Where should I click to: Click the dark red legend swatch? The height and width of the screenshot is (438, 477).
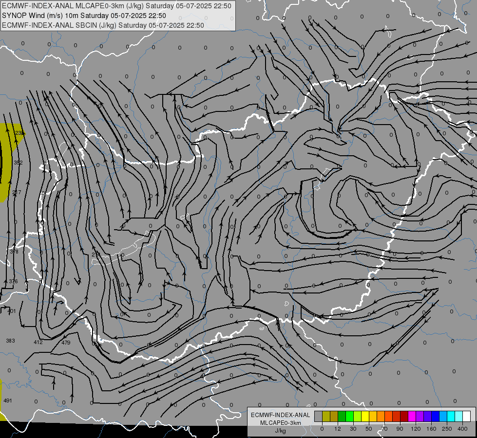pyautogui.click(x=404, y=417)
